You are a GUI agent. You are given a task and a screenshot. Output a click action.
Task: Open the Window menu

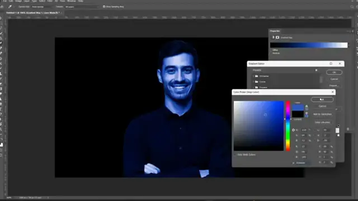pos(72,1)
